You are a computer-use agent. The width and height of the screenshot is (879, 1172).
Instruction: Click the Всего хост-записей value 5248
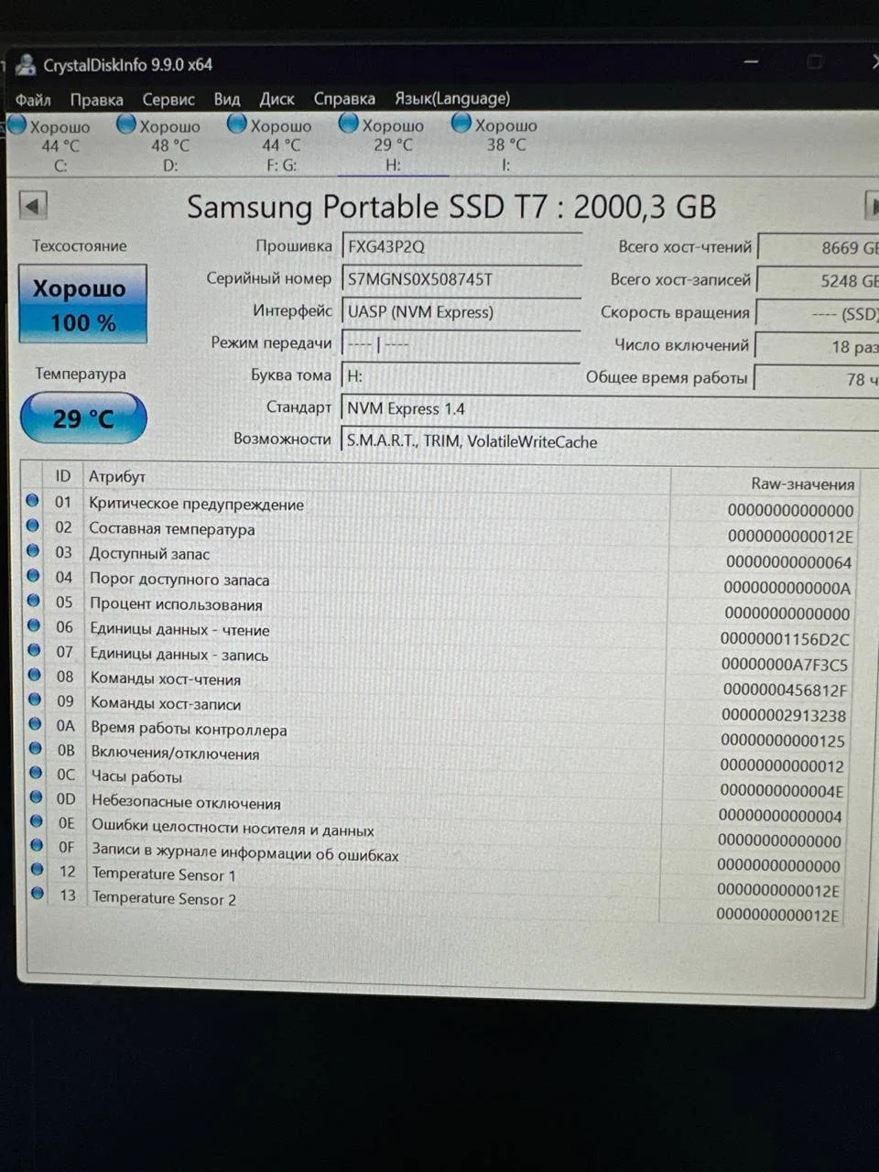(818, 280)
